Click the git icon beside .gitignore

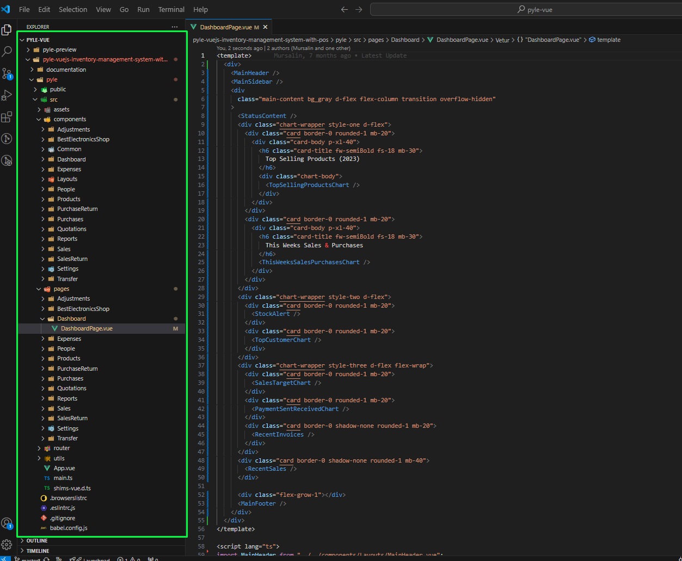click(44, 518)
